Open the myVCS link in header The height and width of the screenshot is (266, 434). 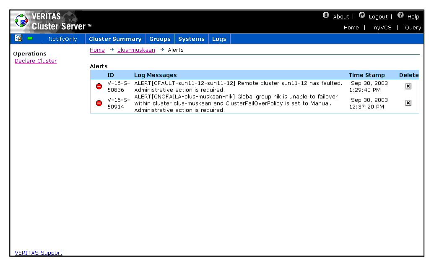coord(382,28)
